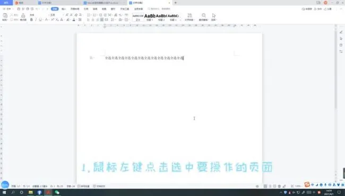The image size is (345, 196).
Task: Click the Print icon in the quick access bar
Action: coord(28,9)
